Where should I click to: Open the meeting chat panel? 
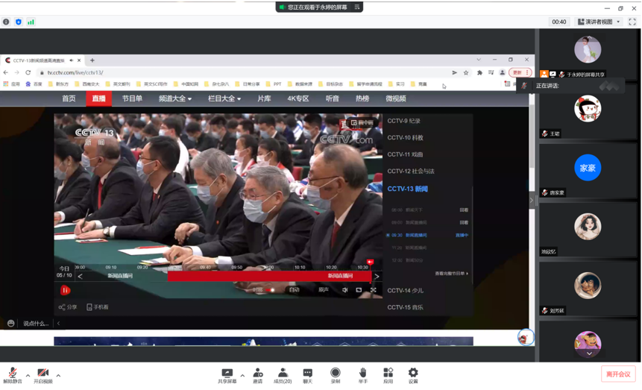[307, 375]
